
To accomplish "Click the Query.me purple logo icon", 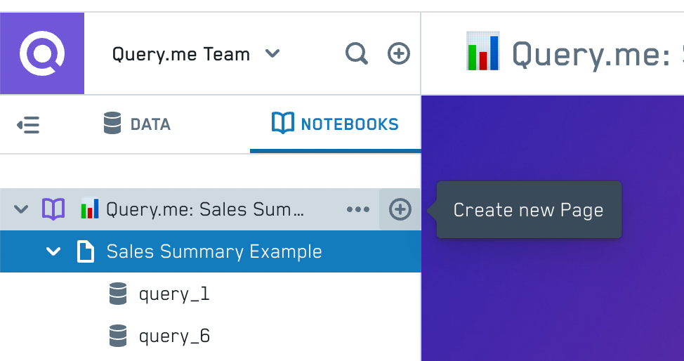I will pos(42,53).
